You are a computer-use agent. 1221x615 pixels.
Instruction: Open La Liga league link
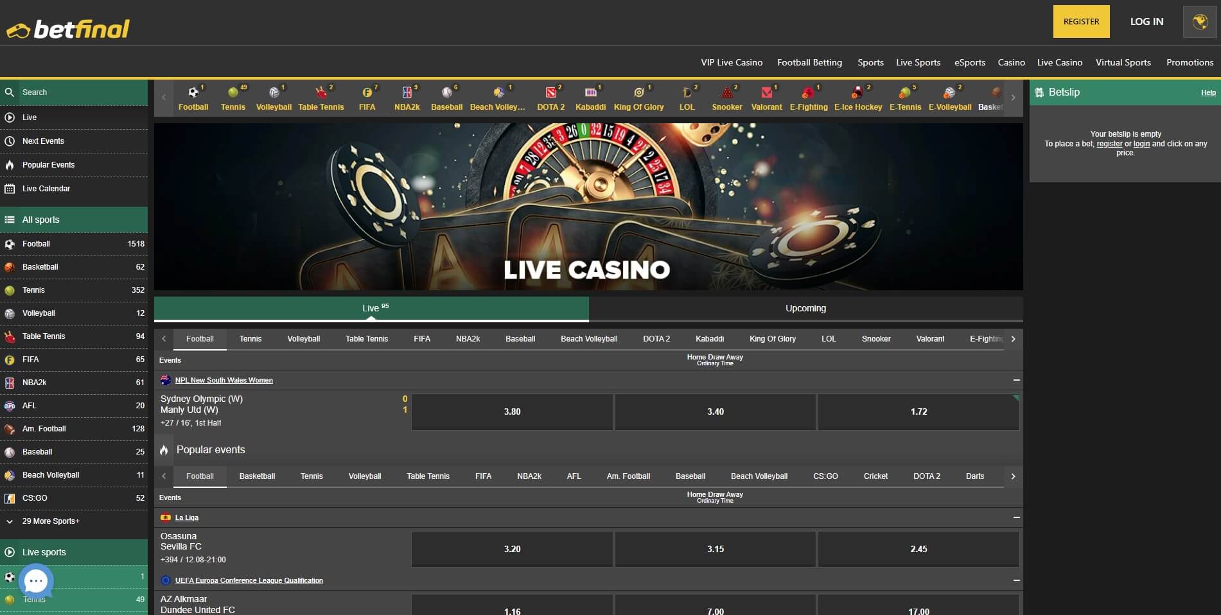pos(187,517)
